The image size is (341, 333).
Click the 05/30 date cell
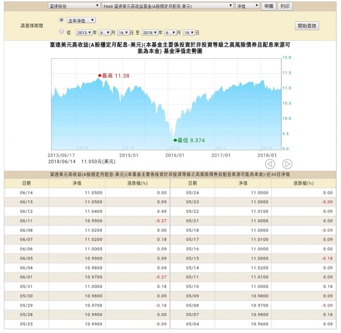27,296
